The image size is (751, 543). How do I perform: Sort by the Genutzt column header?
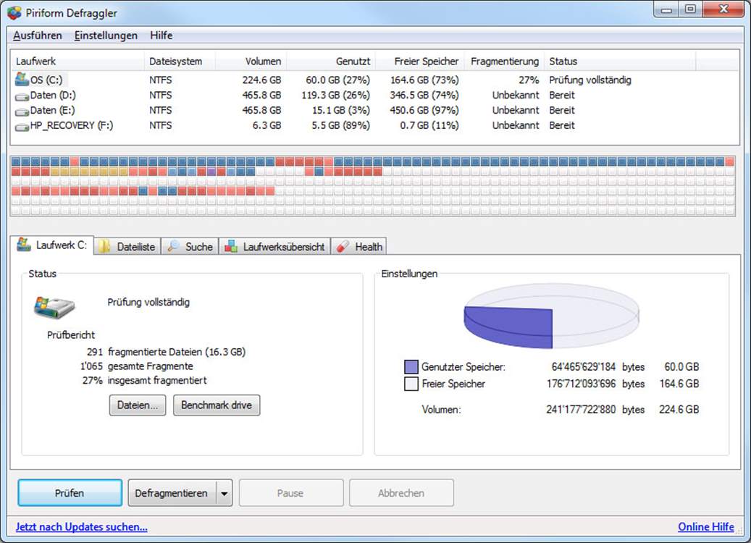331,62
